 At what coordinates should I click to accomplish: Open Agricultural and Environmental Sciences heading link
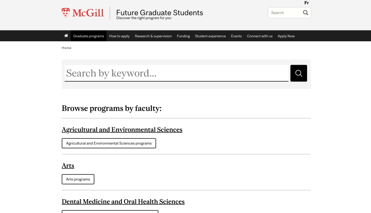click(122, 130)
